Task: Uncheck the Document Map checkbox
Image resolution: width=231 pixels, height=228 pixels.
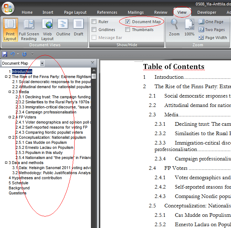Action: tap(127, 22)
